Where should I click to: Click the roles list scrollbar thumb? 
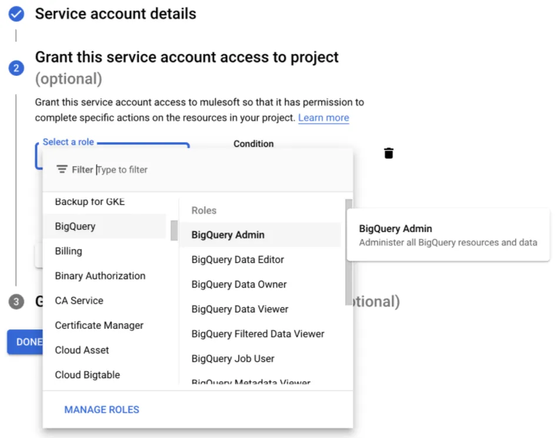point(349,252)
